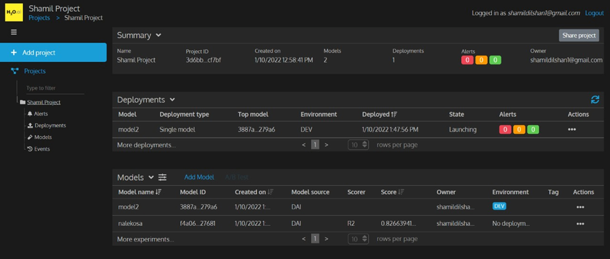Click the Share project button

coord(578,36)
